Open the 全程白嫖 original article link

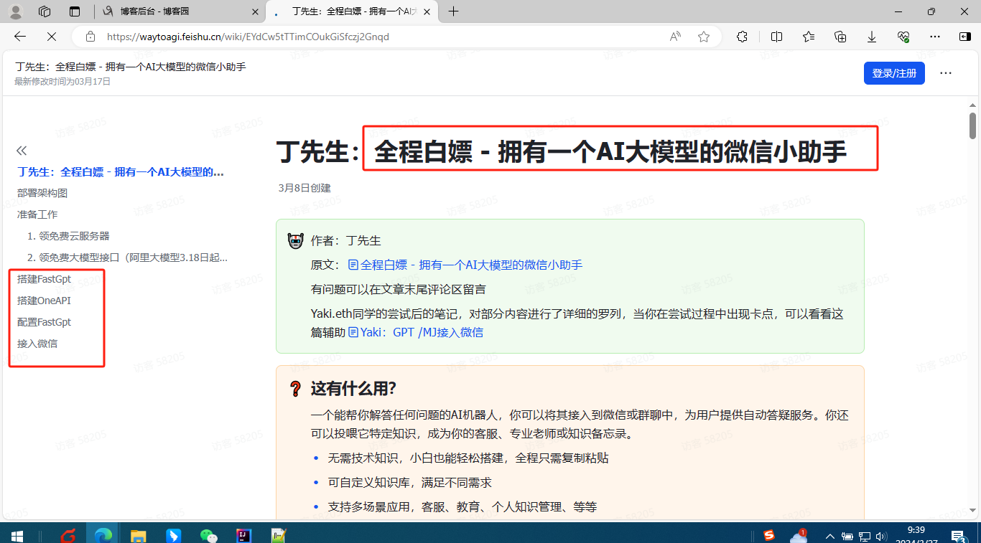[x=465, y=265]
